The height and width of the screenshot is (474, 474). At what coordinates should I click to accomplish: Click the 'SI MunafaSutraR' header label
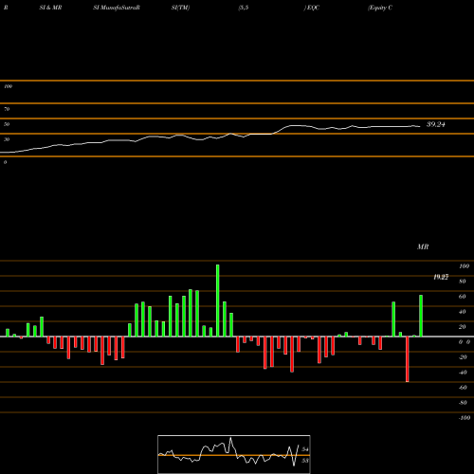point(117,8)
